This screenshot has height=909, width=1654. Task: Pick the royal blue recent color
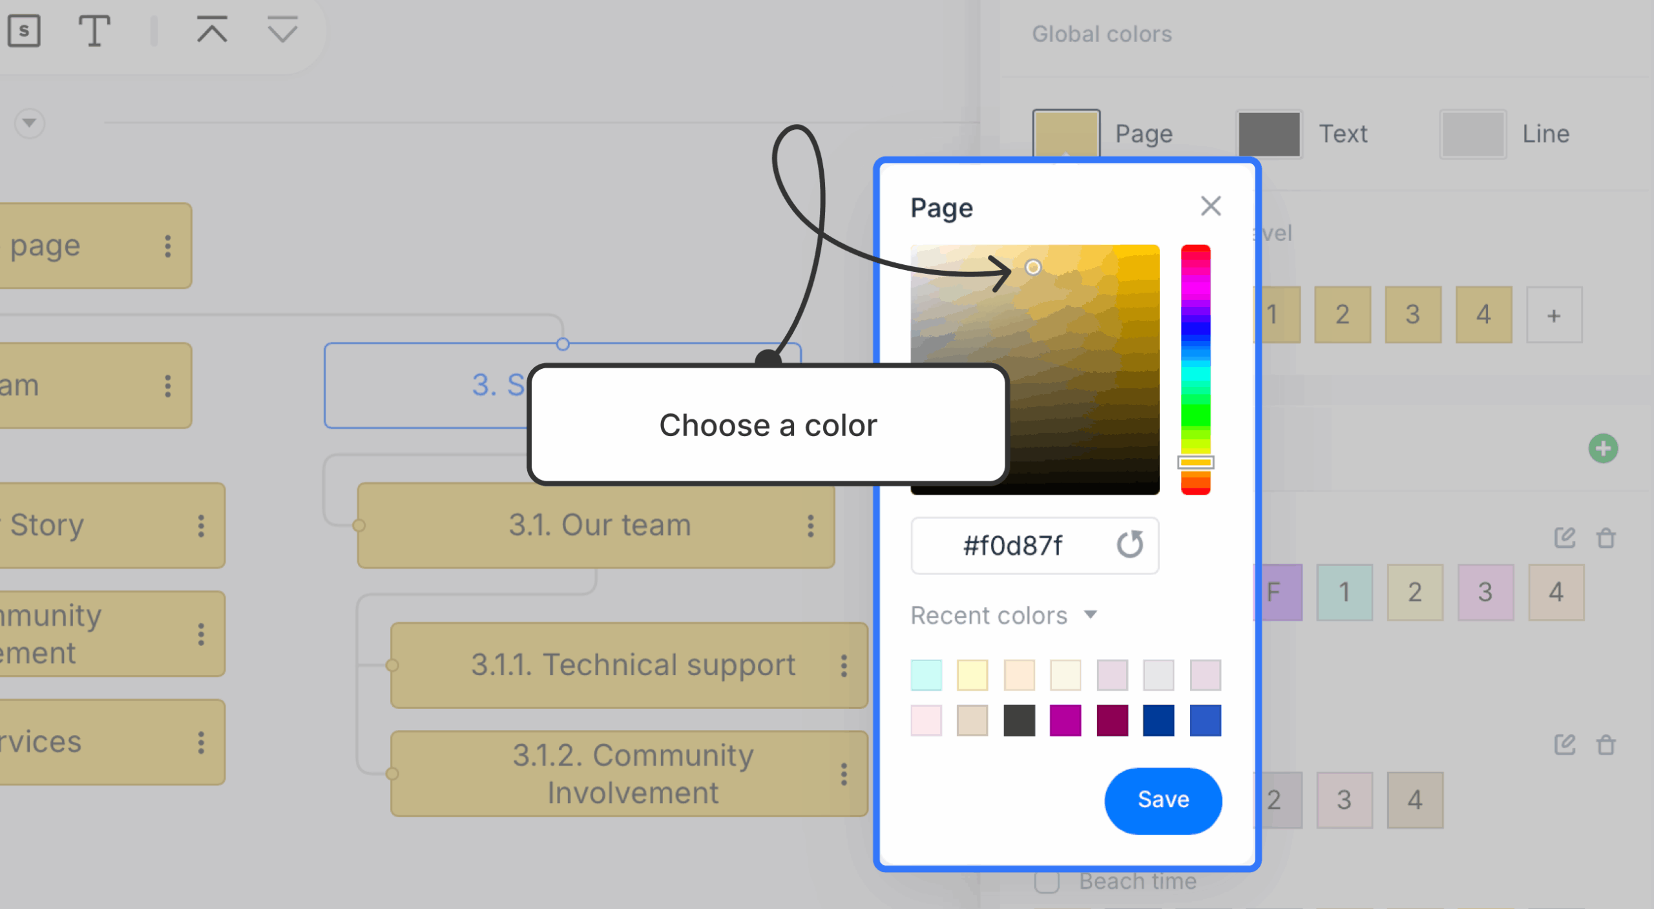click(x=1205, y=720)
